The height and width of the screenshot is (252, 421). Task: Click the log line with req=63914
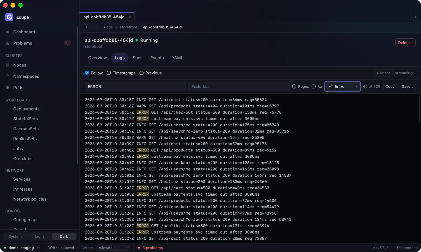click(177, 226)
